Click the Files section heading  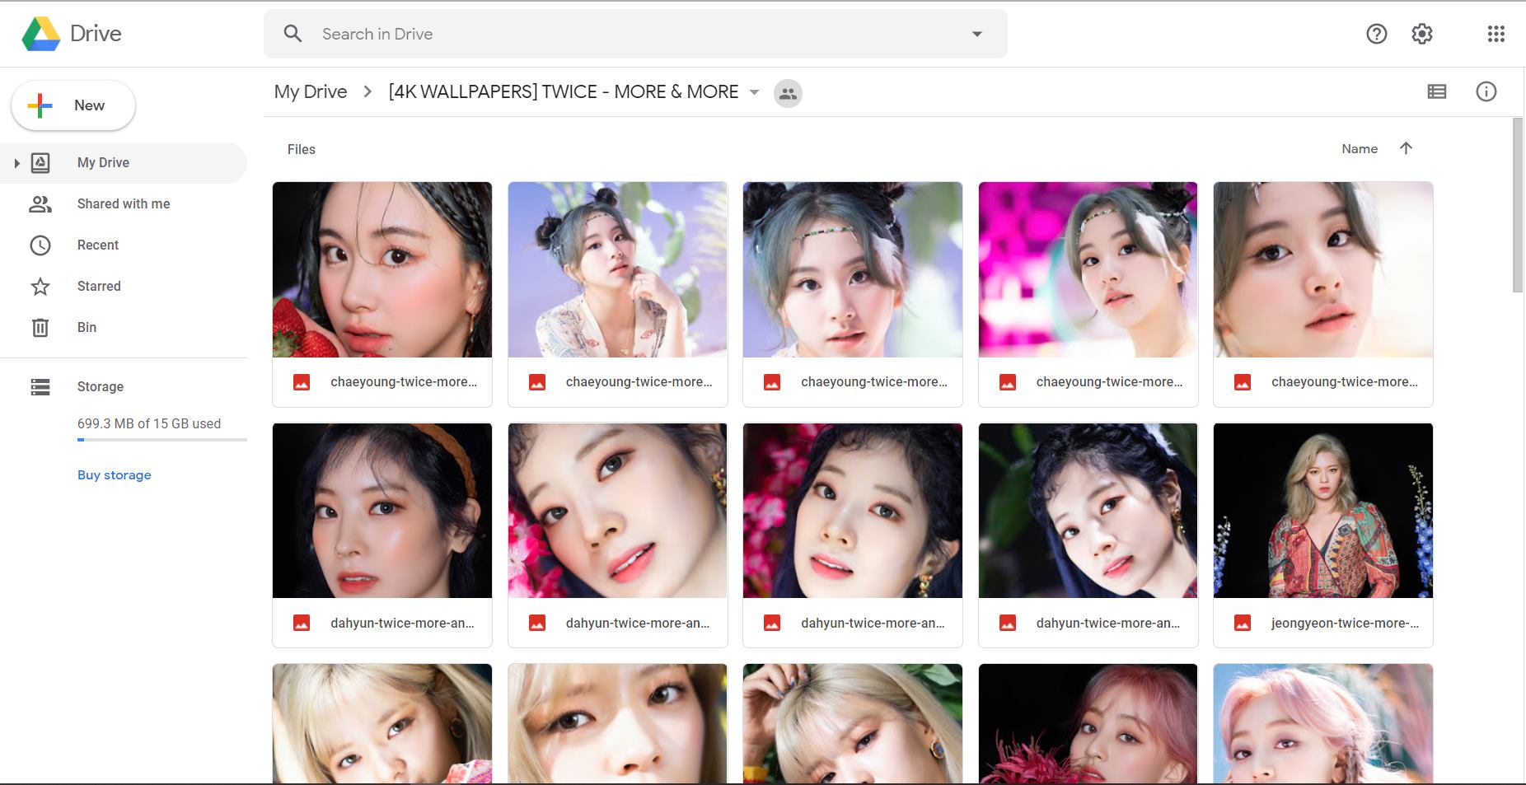point(302,149)
